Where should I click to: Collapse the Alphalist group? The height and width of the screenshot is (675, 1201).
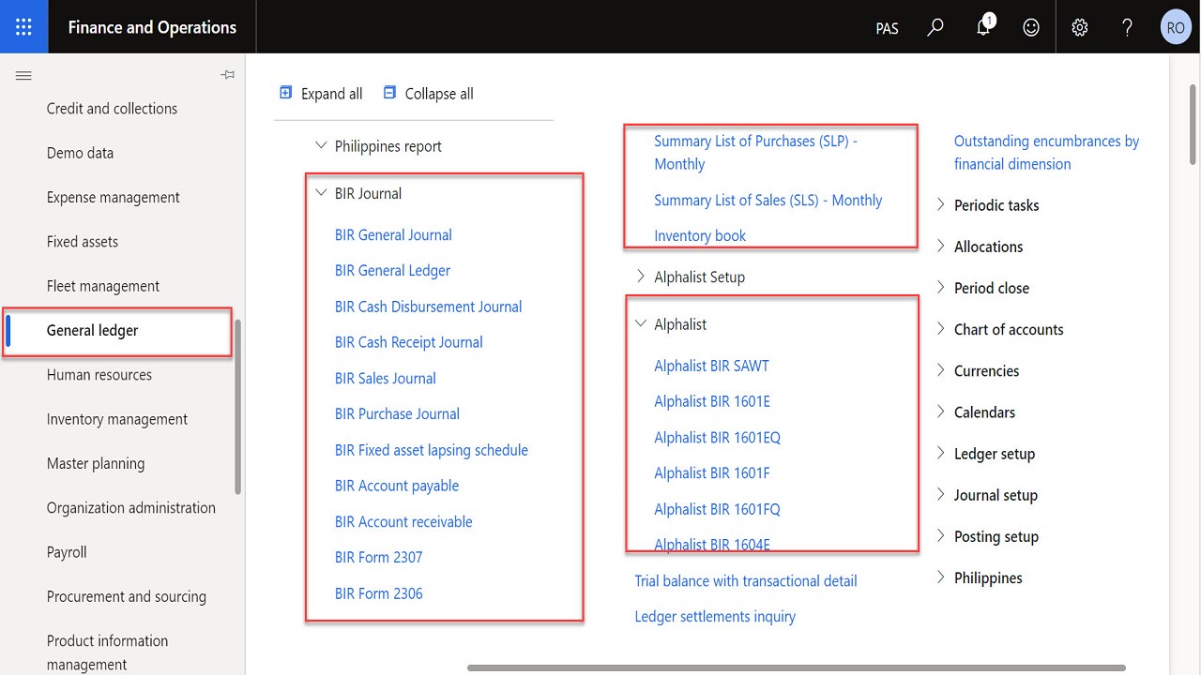click(641, 323)
